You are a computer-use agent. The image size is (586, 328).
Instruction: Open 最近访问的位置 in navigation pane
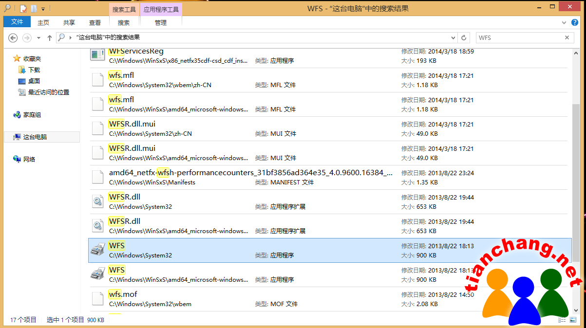(x=49, y=92)
